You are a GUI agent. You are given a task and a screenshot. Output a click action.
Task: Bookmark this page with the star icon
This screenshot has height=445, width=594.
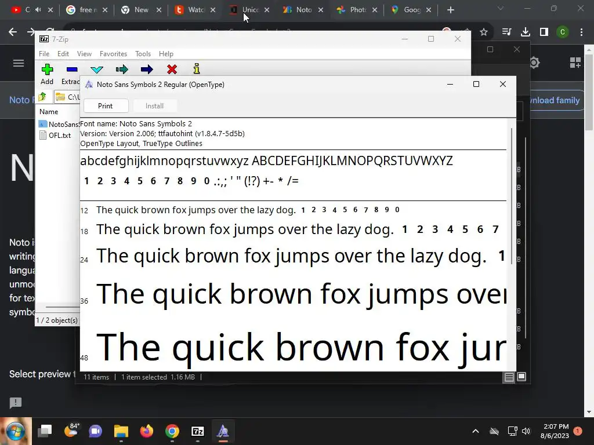(x=484, y=32)
